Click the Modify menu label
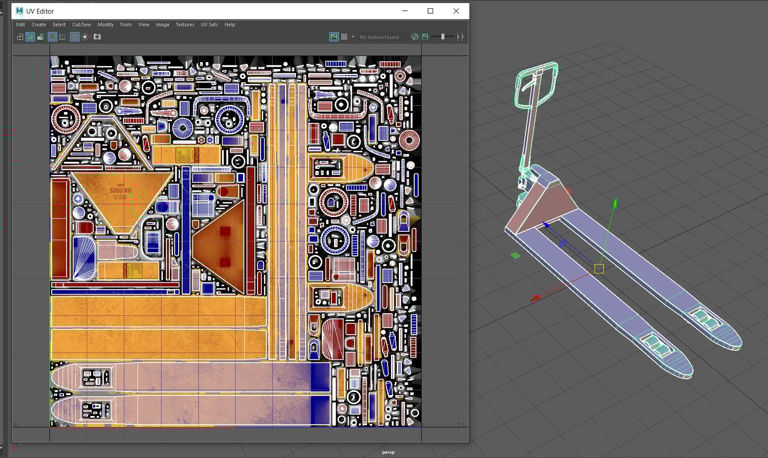The width and height of the screenshot is (768, 458). pyautogui.click(x=105, y=25)
